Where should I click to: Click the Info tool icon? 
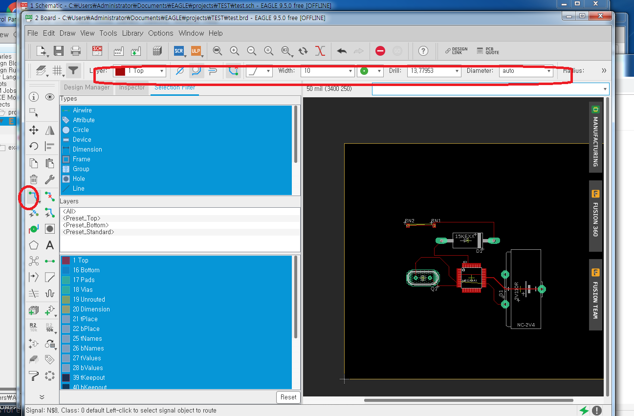point(34,97)
